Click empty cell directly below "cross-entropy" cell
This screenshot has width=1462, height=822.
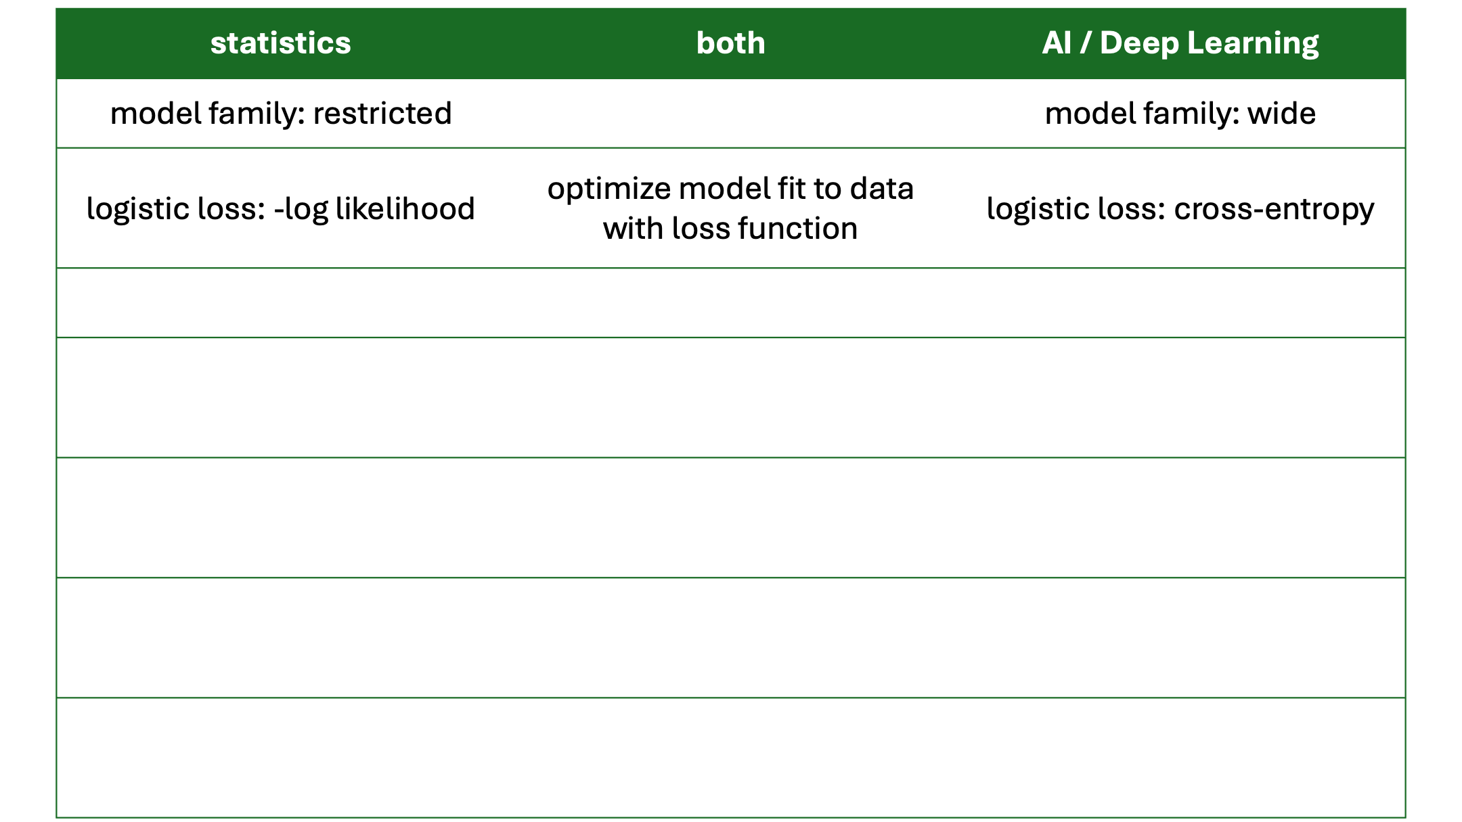point(1180,303)
